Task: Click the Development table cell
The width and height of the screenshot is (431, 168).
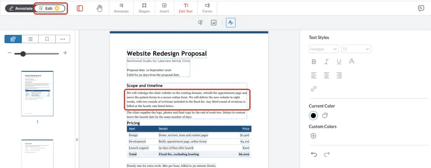Action: (137, 142)
